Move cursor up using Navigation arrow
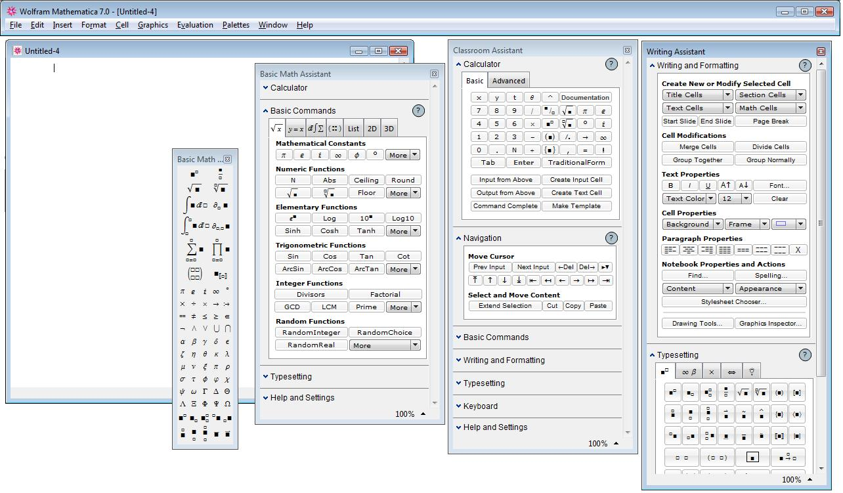This screenshot has height=493, width=843. coord(490,280)
